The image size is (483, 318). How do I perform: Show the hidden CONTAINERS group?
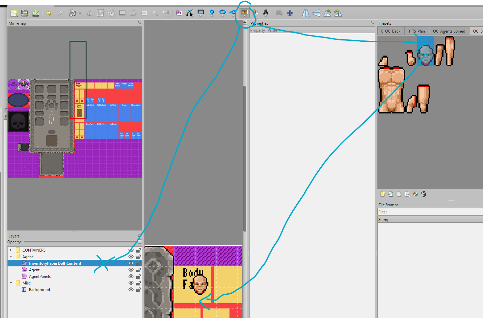pos(131,250)
